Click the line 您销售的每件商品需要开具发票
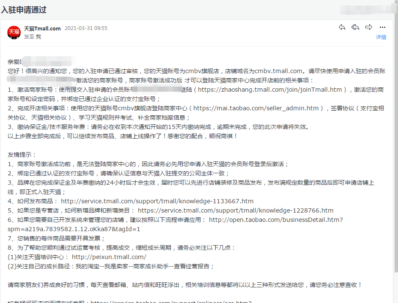Screen dimensions: 398x303 56,238
